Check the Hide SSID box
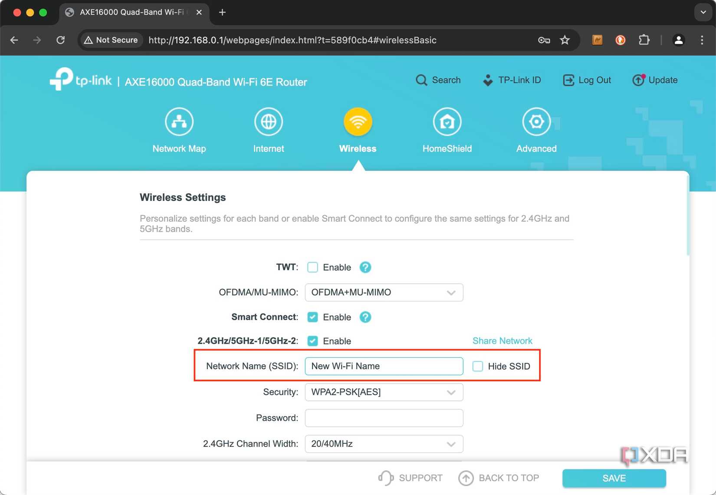The width and height of the screenshot is (716, 495). pos(477,366)
